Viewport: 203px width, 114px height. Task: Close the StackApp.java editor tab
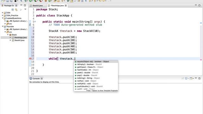pyautogui.click(x=66, y=6)
